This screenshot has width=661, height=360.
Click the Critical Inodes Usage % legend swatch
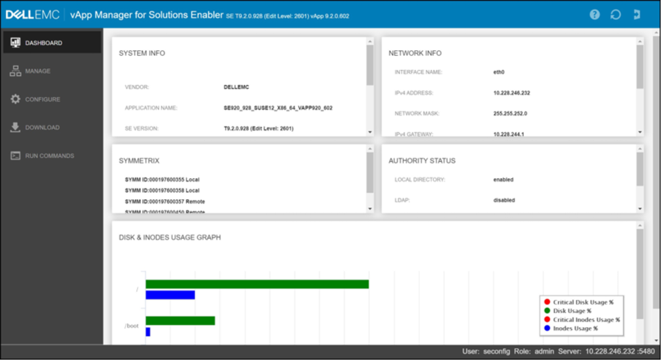point(547,319)
